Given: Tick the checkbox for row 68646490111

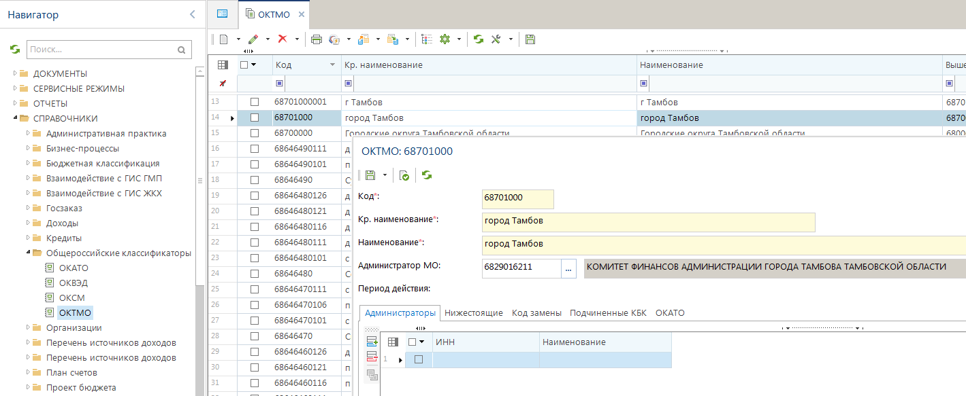Looking at the screenshot, I should click(255, 149).
